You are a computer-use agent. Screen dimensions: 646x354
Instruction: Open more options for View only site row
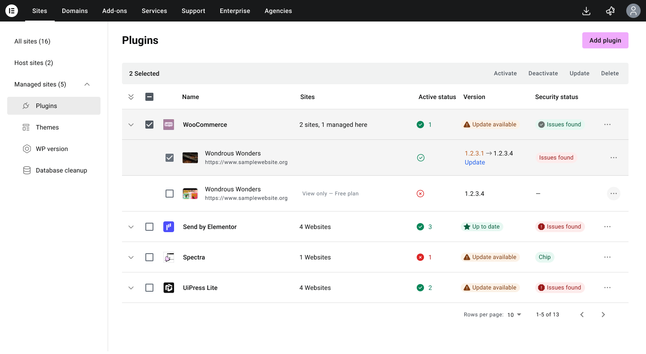click(x=614, y=194)
